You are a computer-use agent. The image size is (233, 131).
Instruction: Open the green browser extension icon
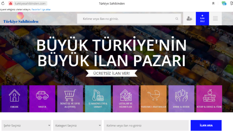tap(224, 3)
